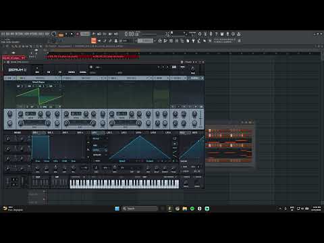Image resolution: width=324 pixels, height=243 pixels.
Task: Adjust the Serum main volume knob
Action: click(x=193, y=69)
